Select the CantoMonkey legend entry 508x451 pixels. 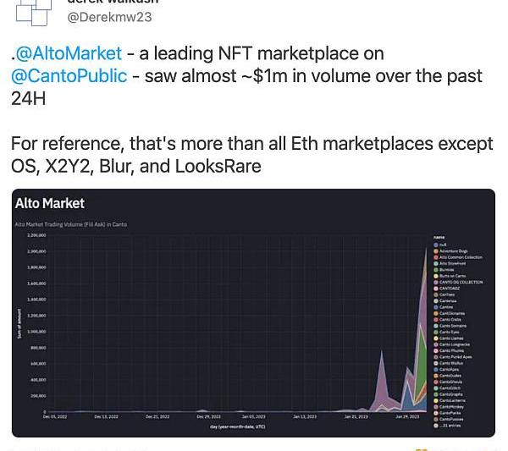[x=451, y=407]
